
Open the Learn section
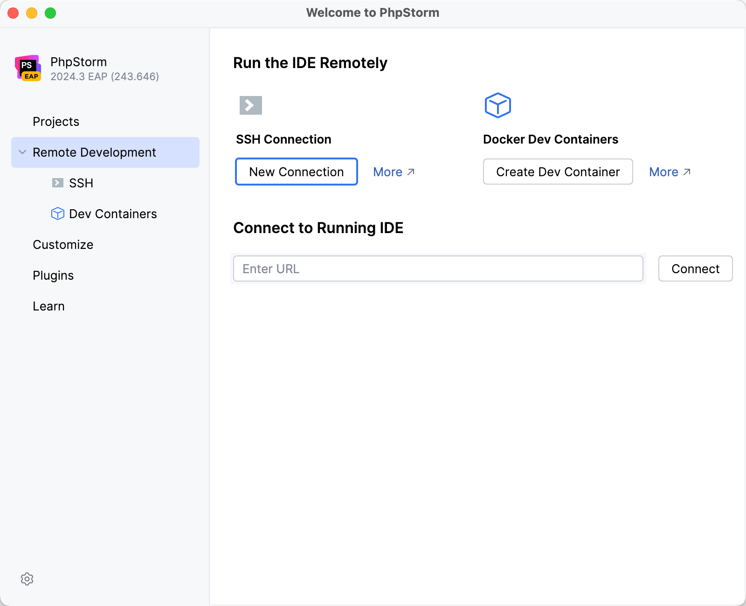[48, 306]
